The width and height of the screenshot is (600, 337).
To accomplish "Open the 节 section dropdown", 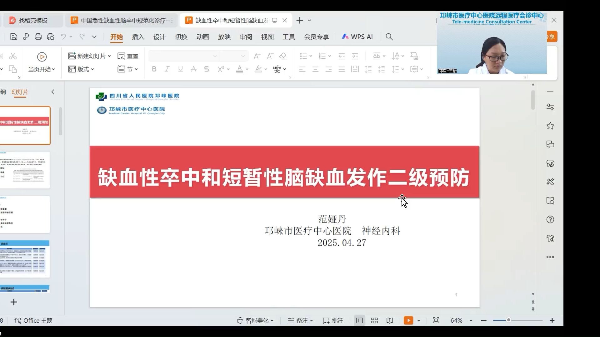I will (128, 69).
